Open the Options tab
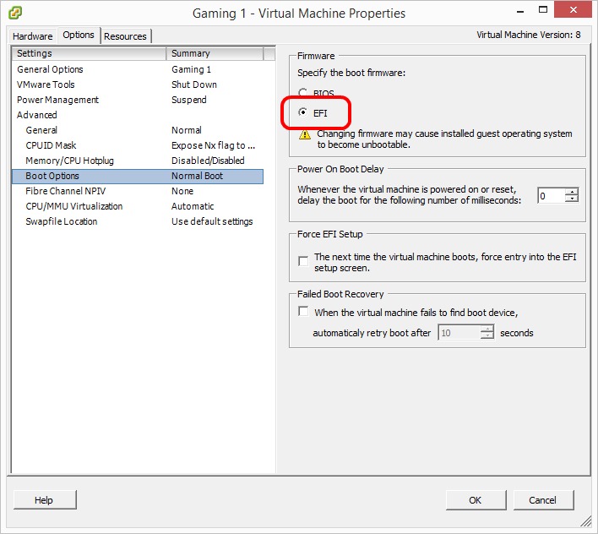 (79, 35)
